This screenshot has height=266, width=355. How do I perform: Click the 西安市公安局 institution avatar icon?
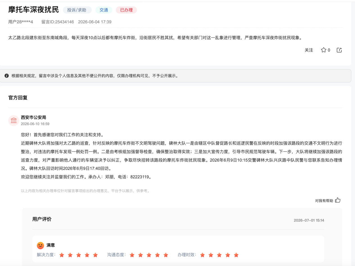13,120
